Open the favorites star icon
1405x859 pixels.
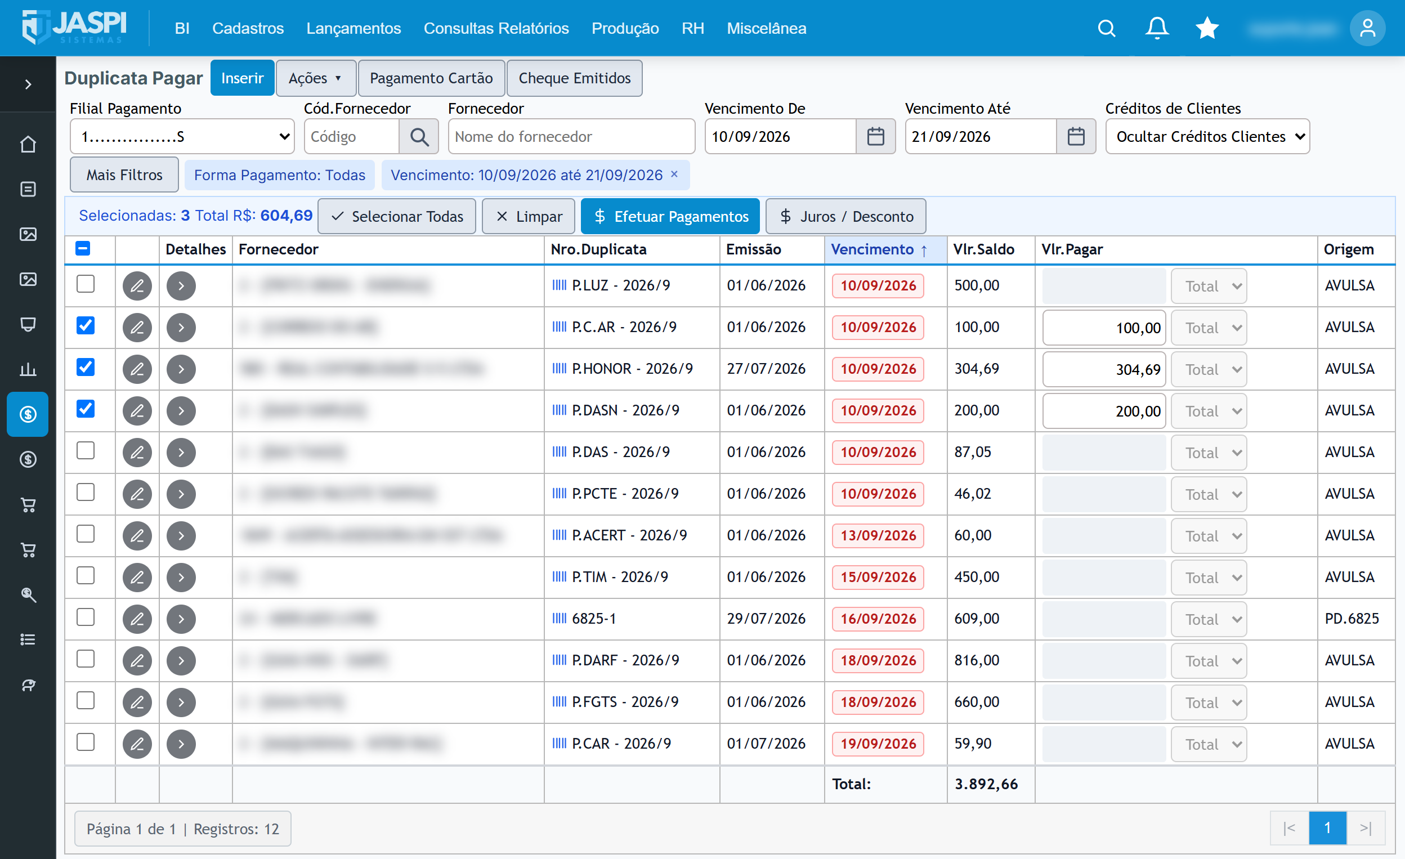coord(1206,28)
